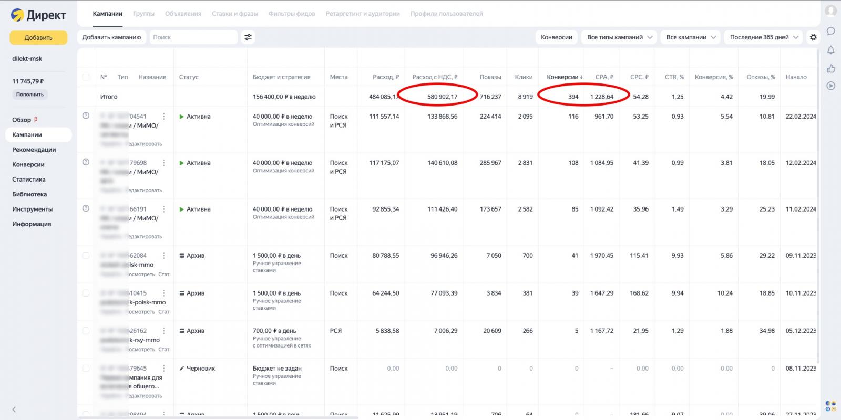Select checkbox of the draft campaign row
This screenshot has height=420, width=841.
pos(86,369)
